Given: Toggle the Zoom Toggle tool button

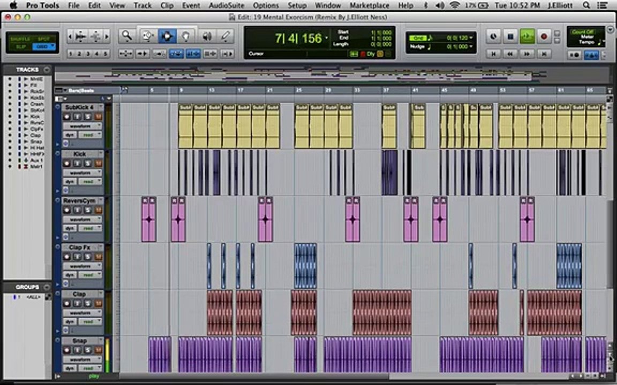Looking at the screenshot, I should [125, 53].
